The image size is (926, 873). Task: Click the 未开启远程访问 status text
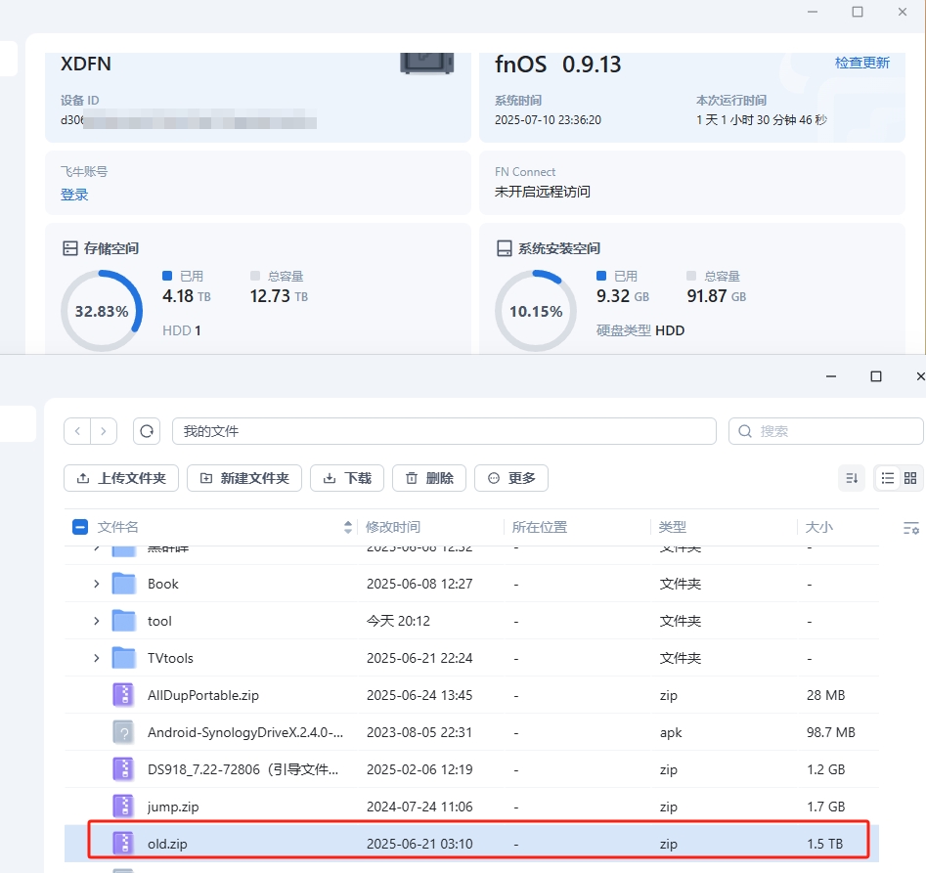click(542, 192)
